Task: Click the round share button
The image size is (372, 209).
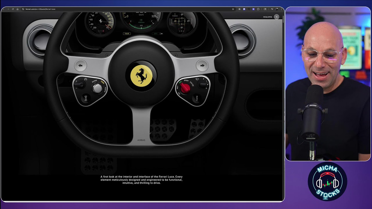Action: 277,17
